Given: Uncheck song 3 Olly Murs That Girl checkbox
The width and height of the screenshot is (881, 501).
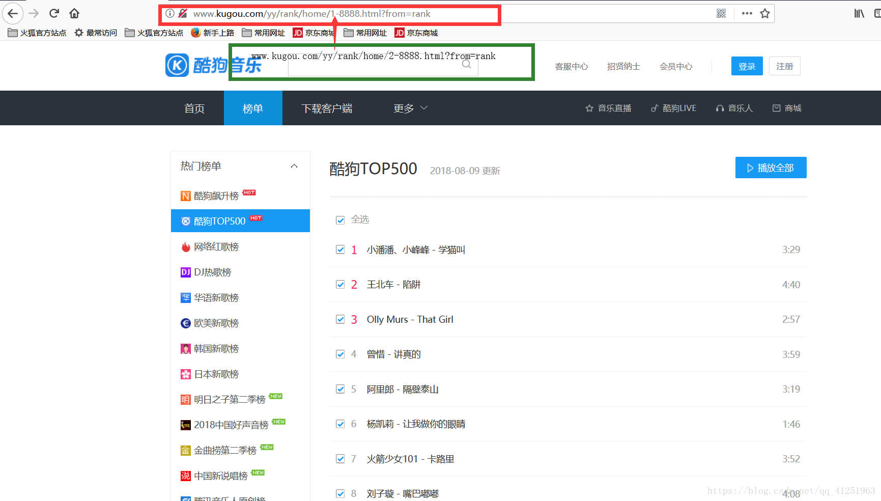Looking at the screenshot, I should point(340,319).
